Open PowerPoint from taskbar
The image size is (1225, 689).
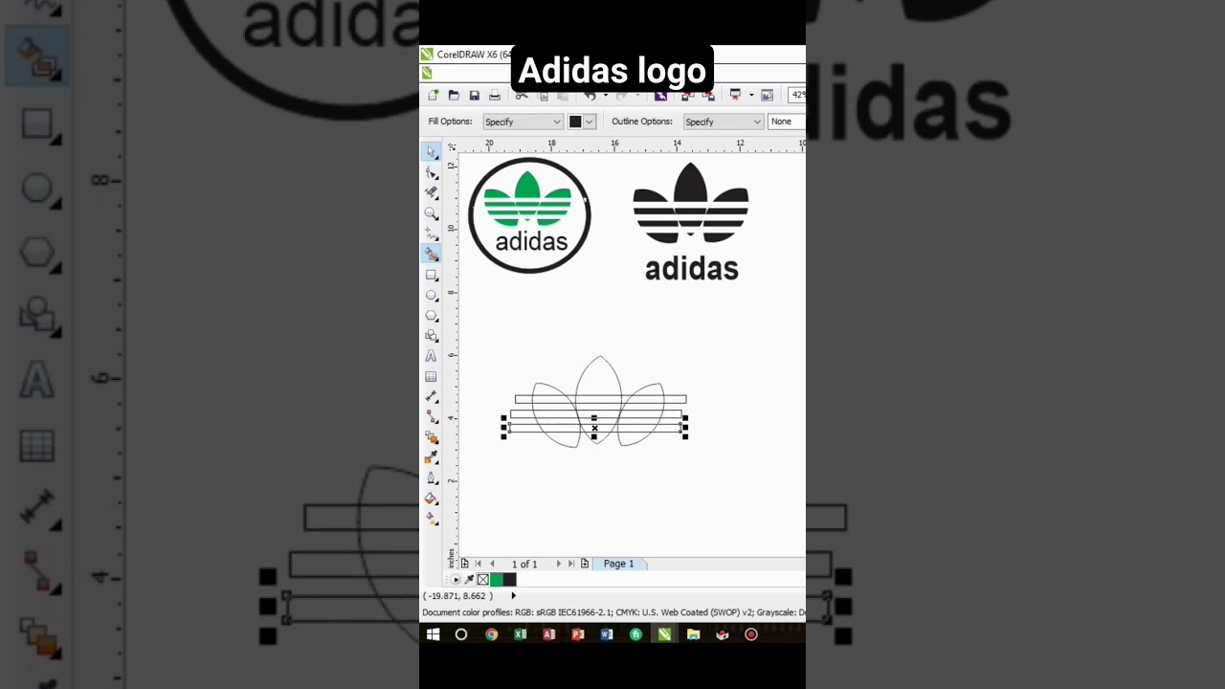[x=578, y=634]
